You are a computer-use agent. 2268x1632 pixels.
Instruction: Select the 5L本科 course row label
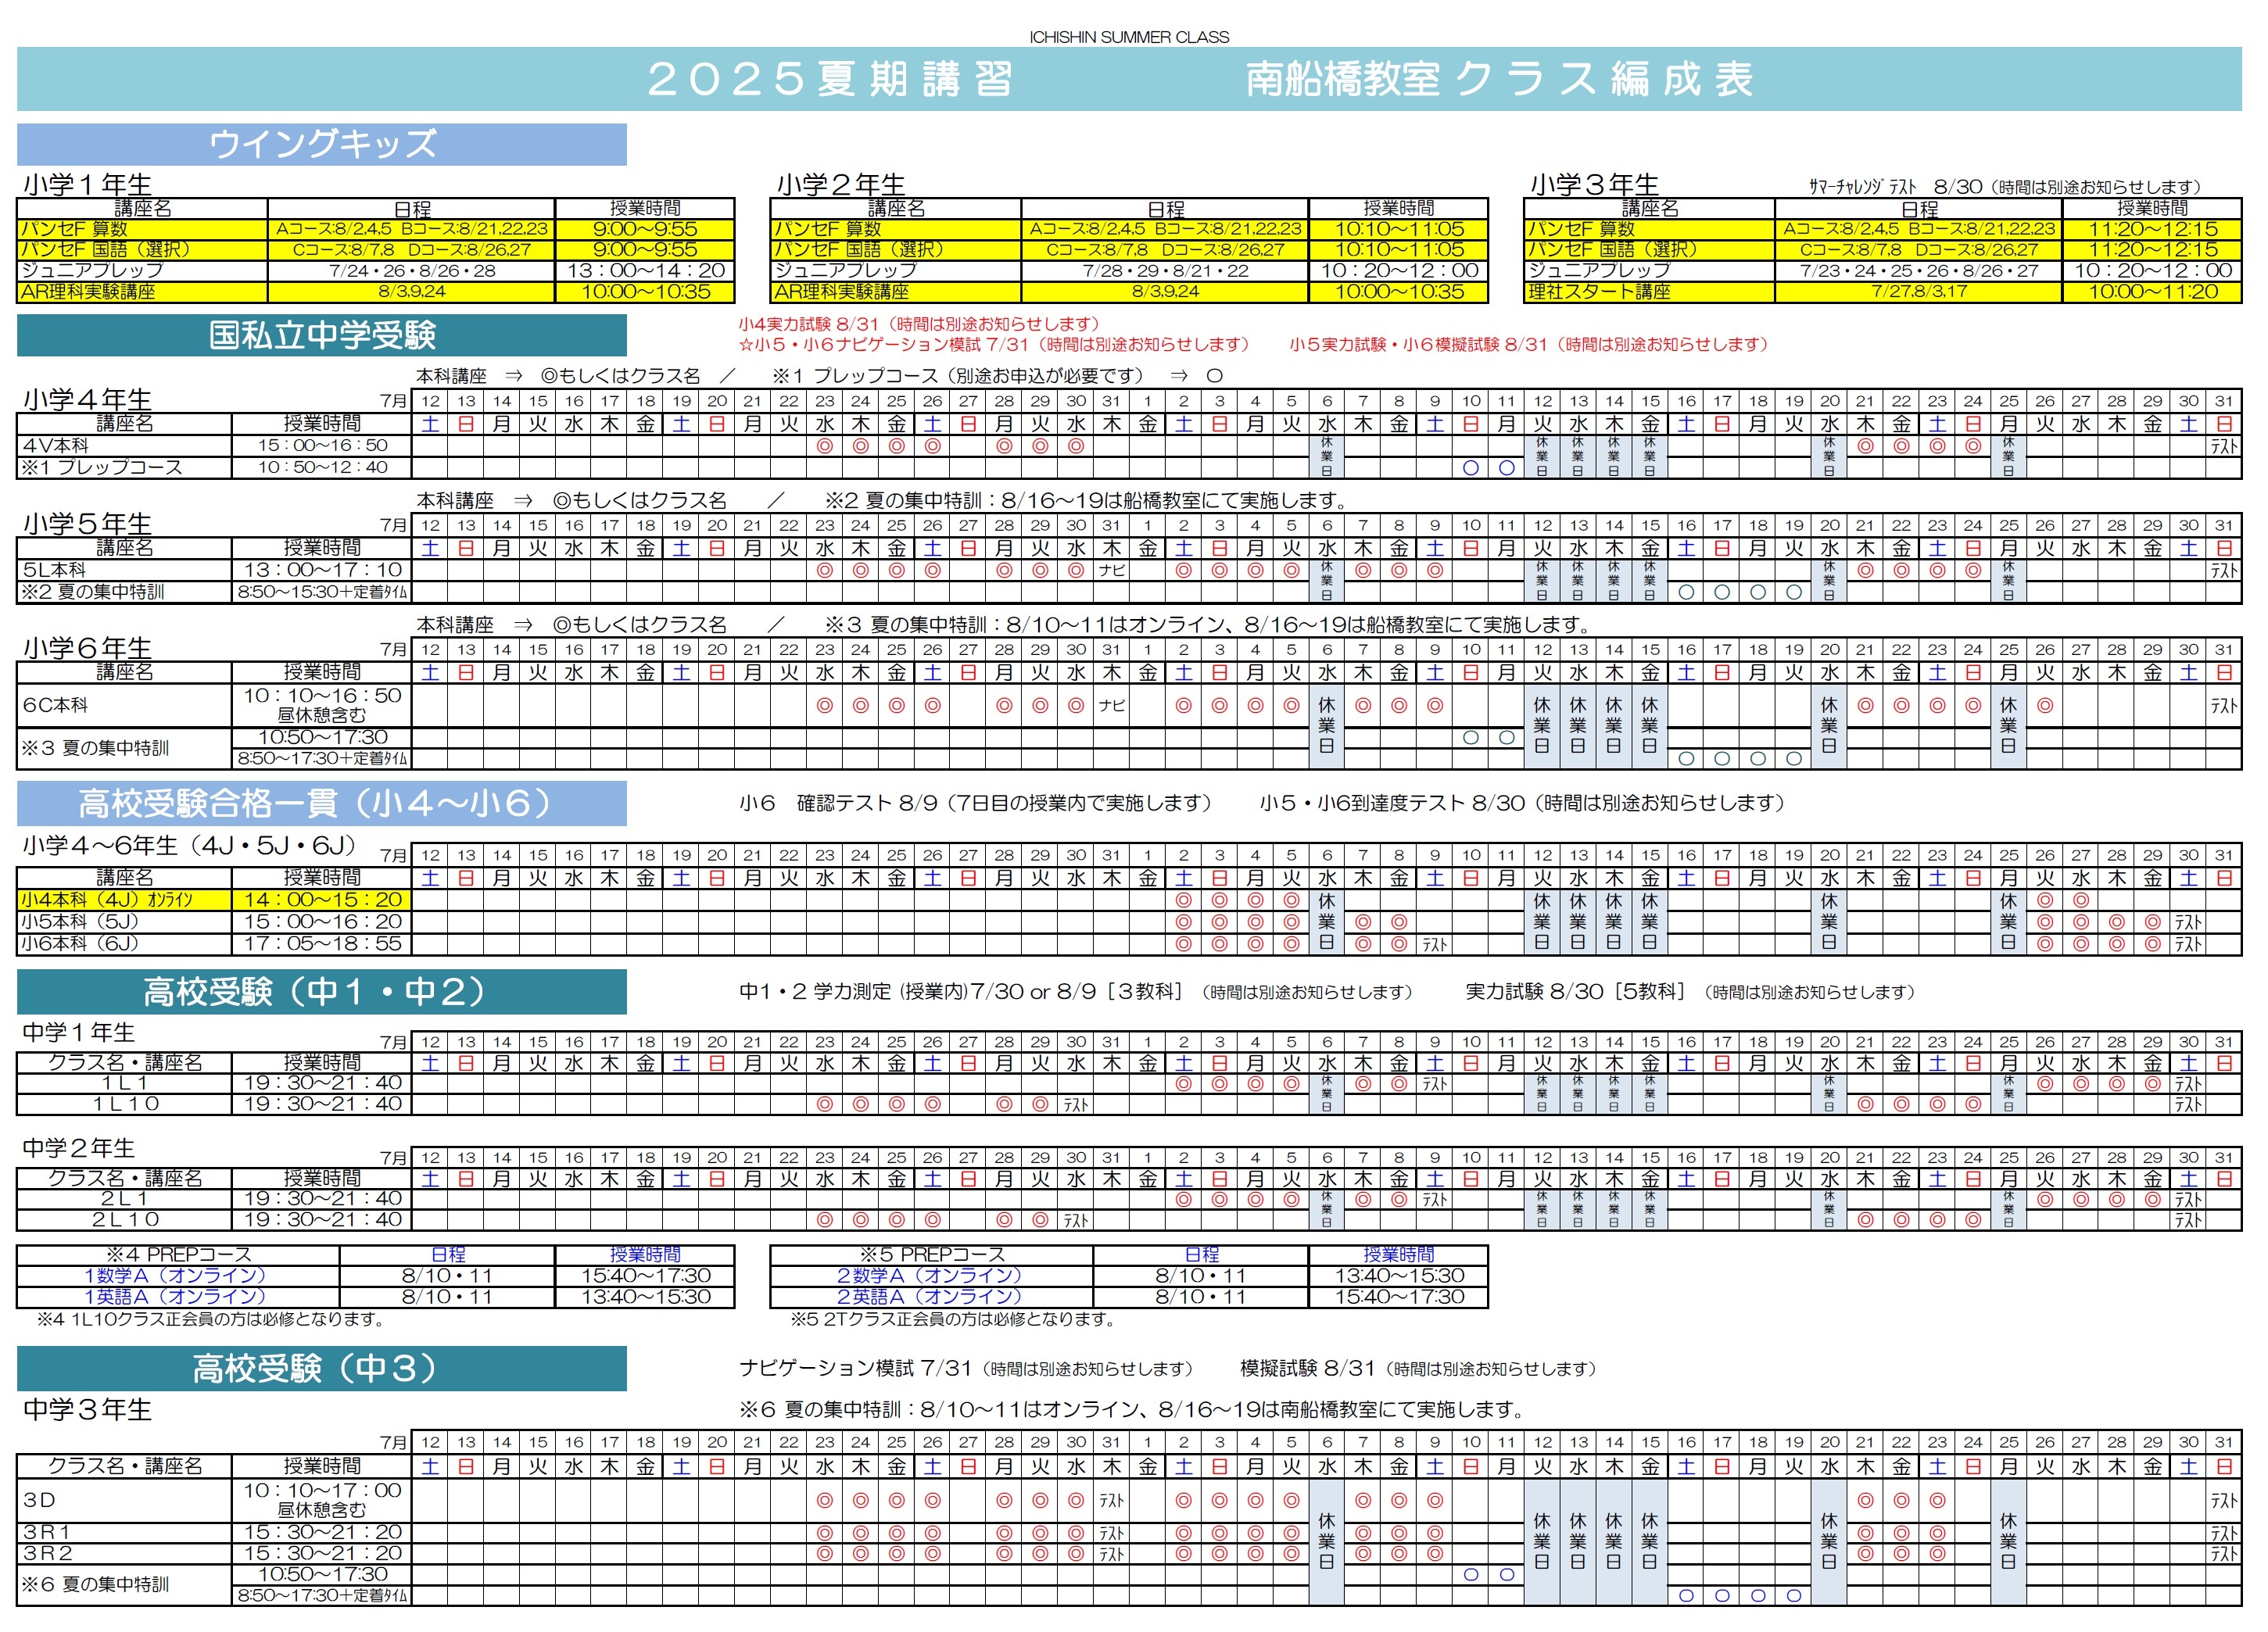[x=124, y=570]
